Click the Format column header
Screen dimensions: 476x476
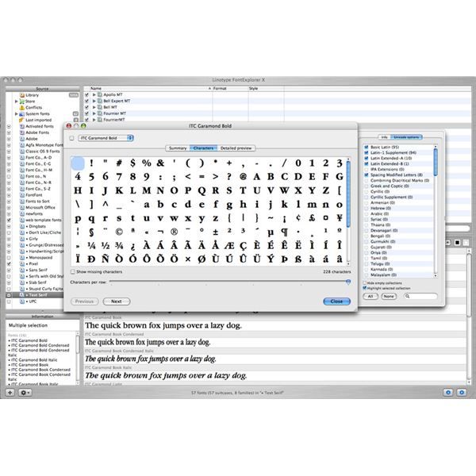[230, 88]
